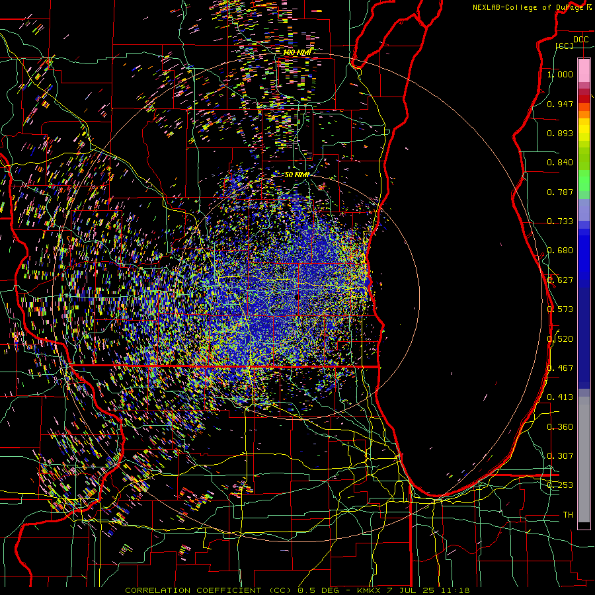This screenshot has width=595, height=595.
Task: Click the 0.520 scale value
Action: [560, 339]
